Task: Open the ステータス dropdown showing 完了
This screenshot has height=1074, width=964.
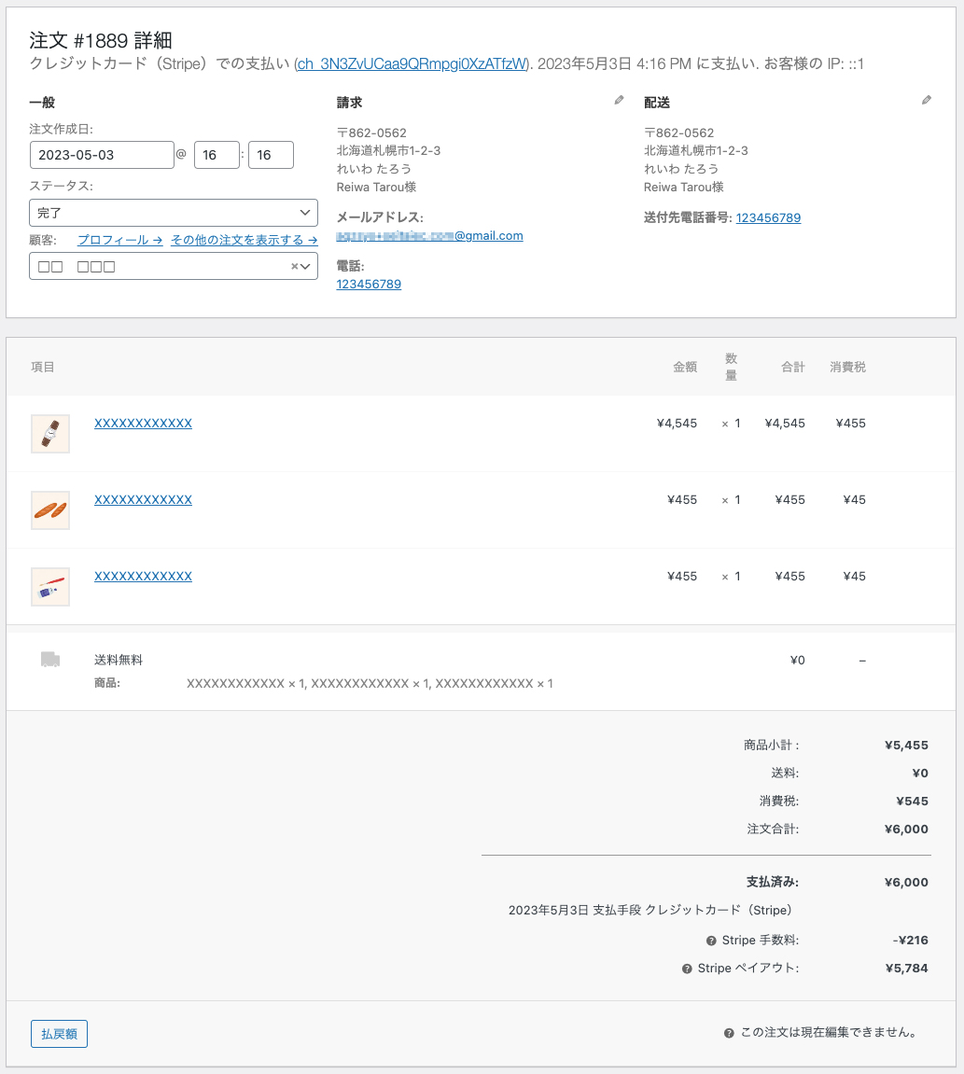Action: point(174,214)
